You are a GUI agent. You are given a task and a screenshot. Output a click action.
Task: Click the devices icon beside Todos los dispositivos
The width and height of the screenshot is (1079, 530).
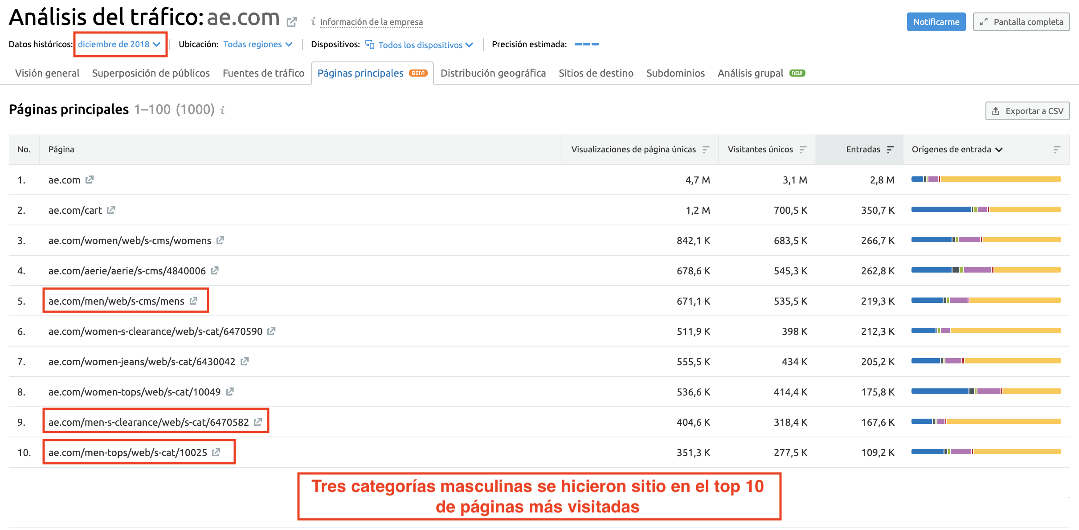click(x=370, y=45)
